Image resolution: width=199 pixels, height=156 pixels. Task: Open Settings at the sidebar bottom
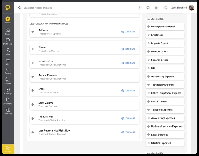[x=8, y=149]
